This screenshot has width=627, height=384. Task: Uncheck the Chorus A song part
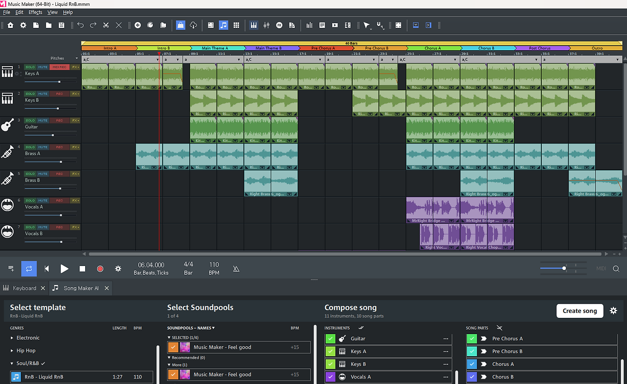coord(471,364)
